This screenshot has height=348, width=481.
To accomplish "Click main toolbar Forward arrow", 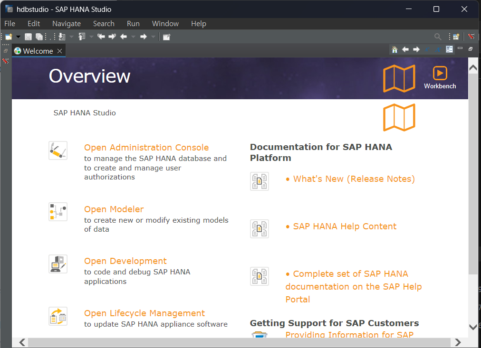I will [144, 37].
